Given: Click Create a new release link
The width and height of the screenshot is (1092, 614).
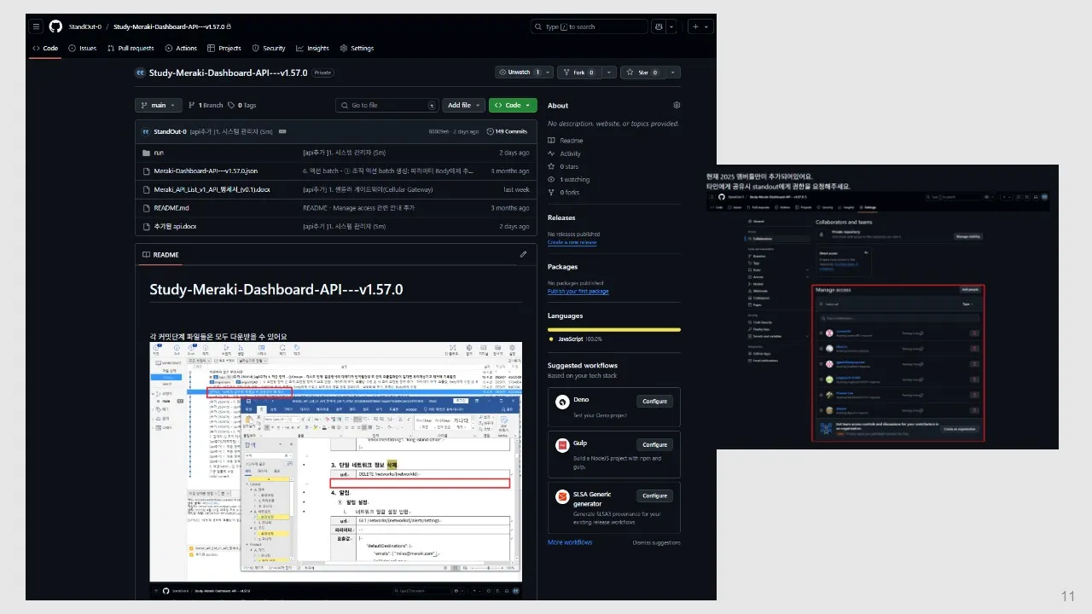Looking at the screenshot, I should coord(572,242).
